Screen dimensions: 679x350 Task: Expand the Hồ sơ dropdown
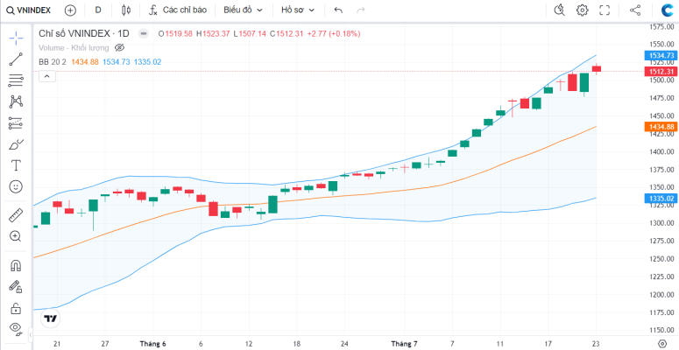click(298, 10)
